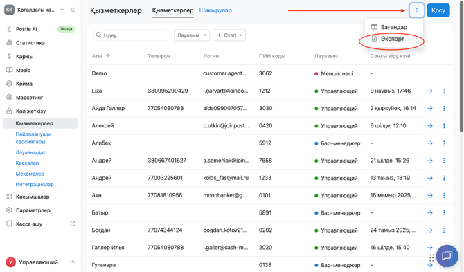464x272 pixels.
Task: Select the Қызметкерлер tab
Action: (x=173, y=10)
